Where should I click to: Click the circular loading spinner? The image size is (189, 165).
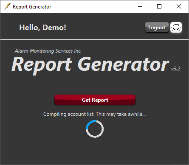coord(95,129)
